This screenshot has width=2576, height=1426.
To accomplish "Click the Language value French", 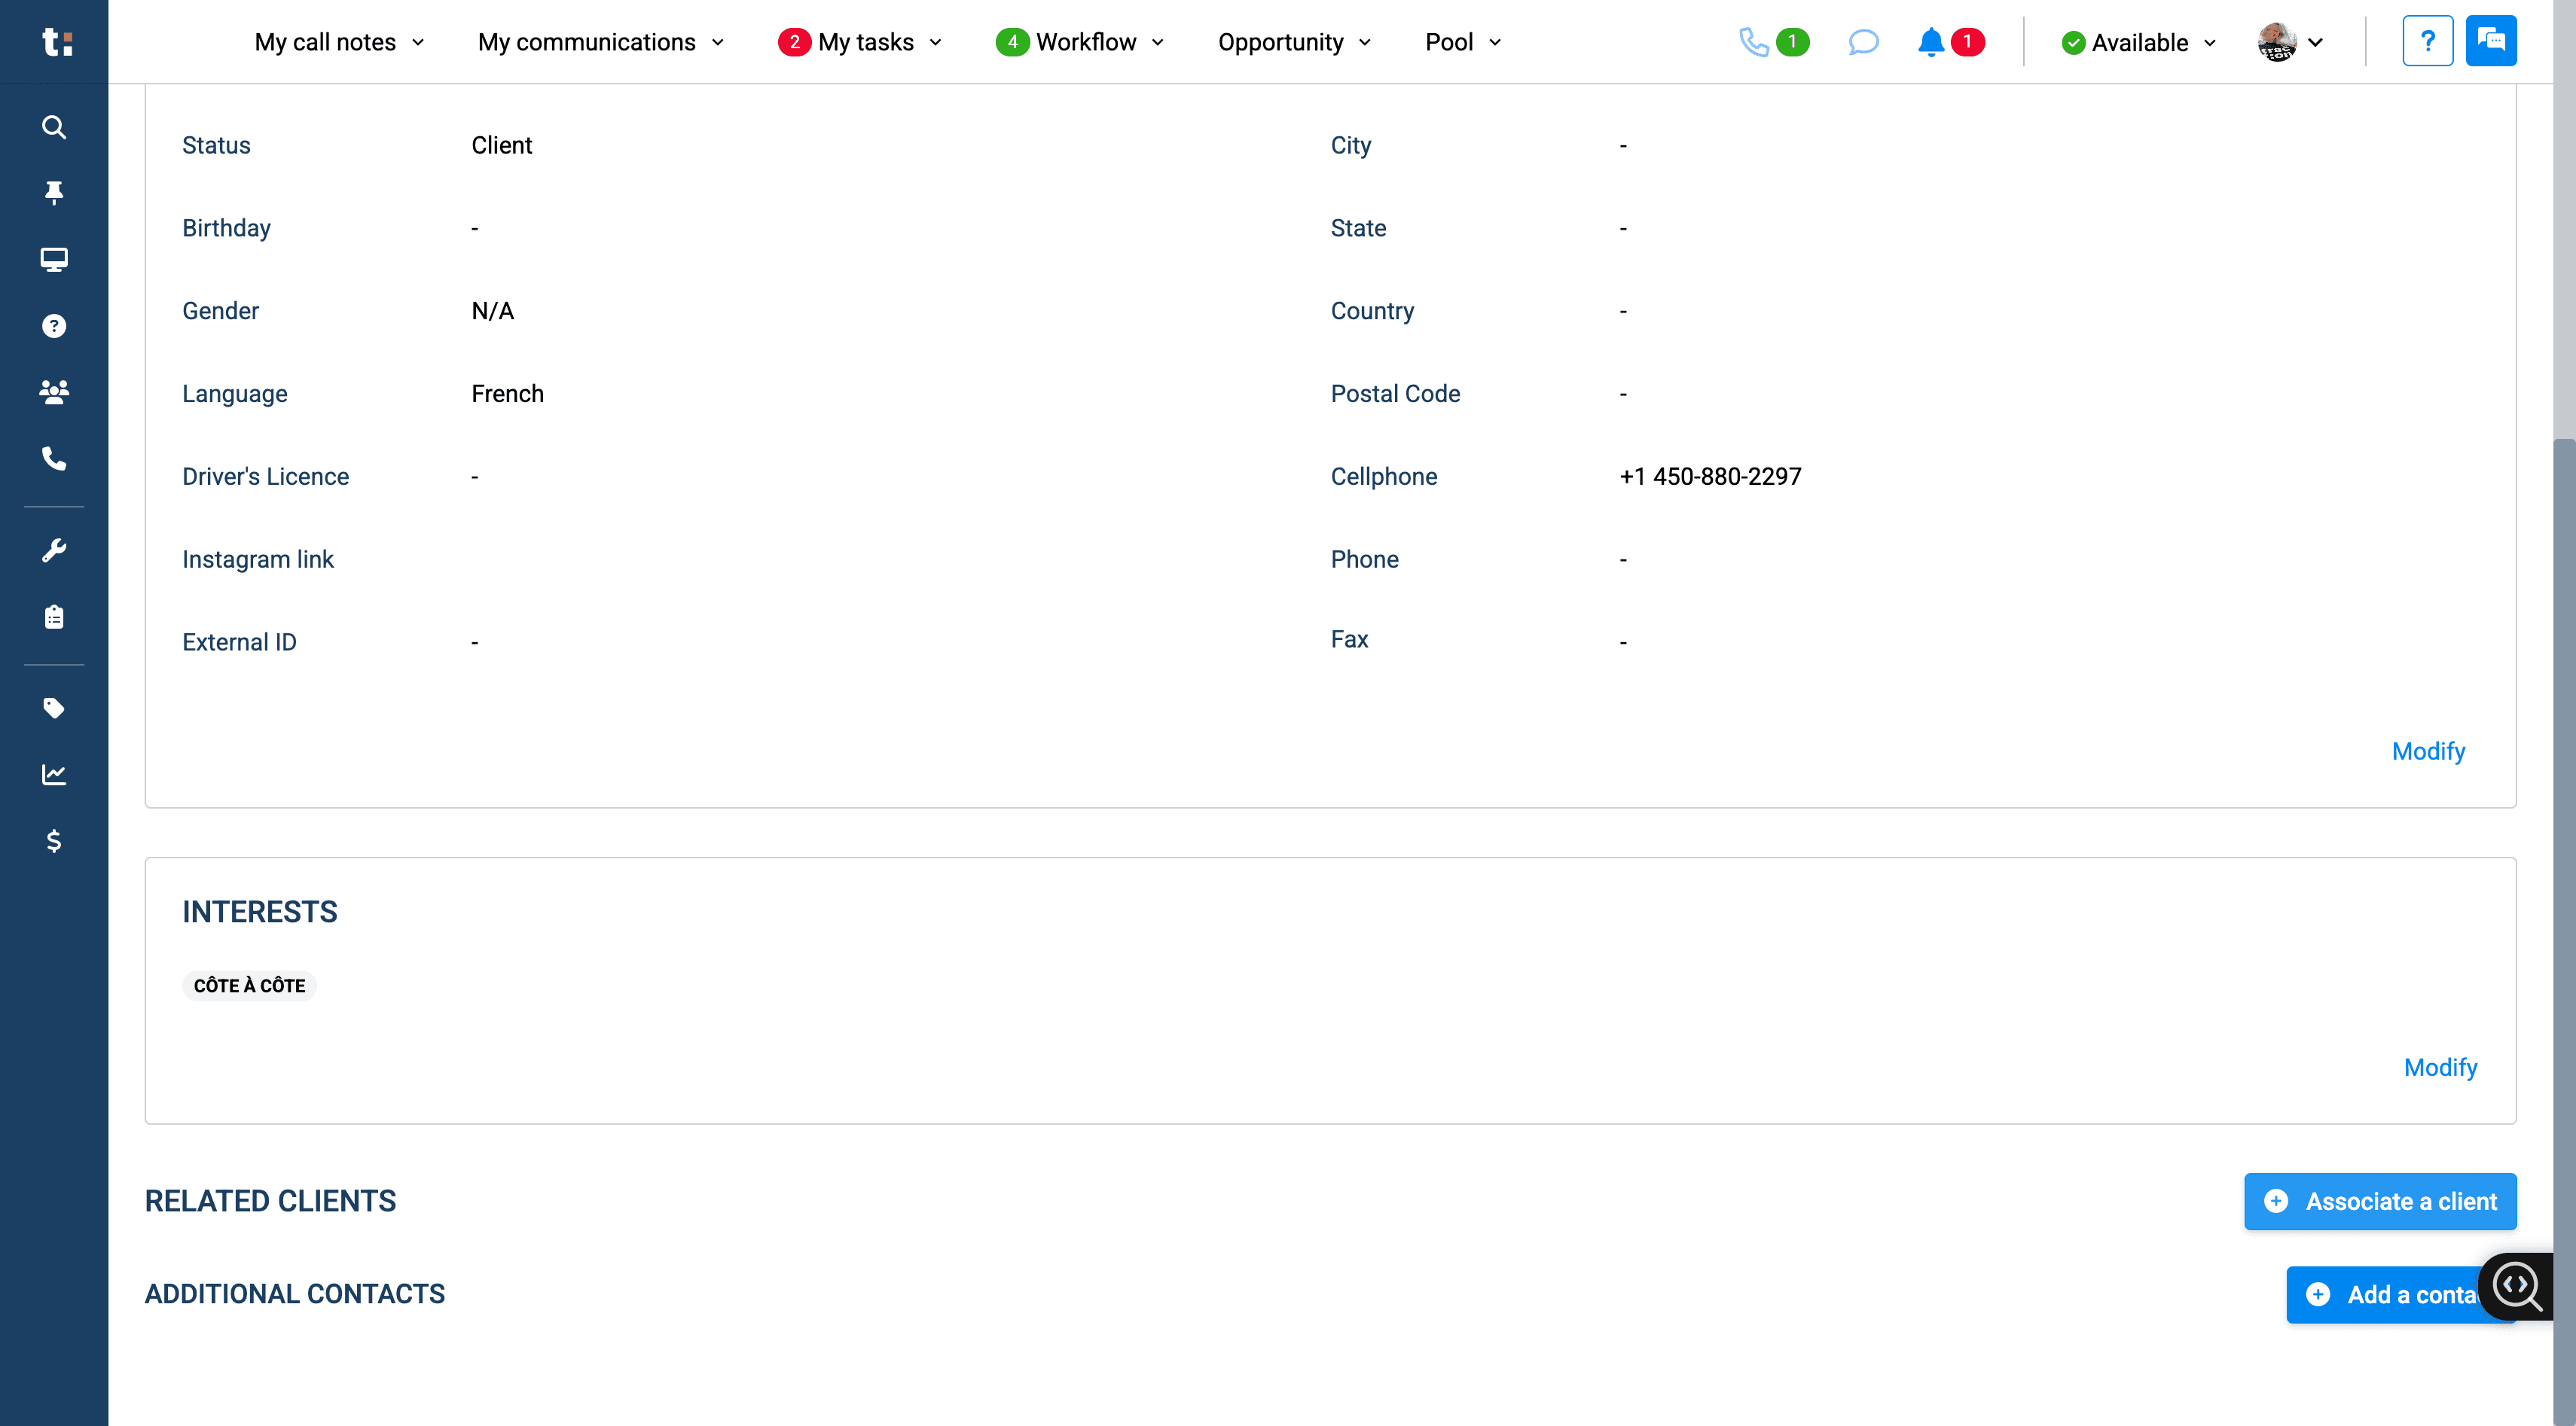I will 507,394.
